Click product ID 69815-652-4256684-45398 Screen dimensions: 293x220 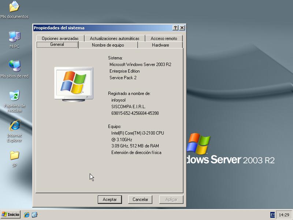(135, 113)
